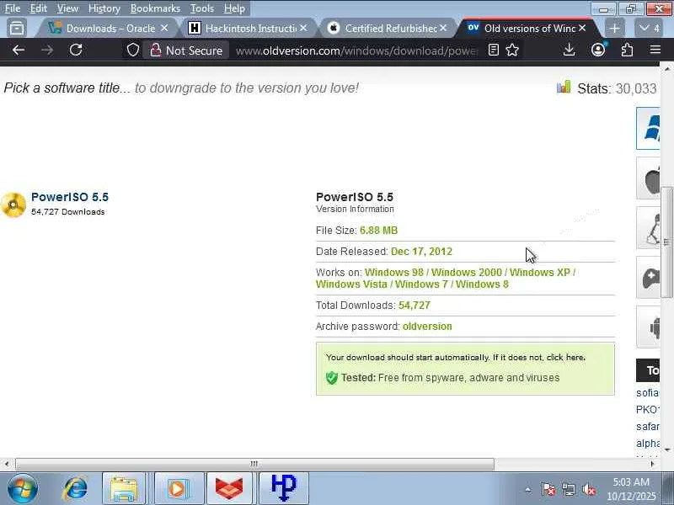Open the HP taskbar application icon
The width and height of the screenshot is (674, 505).
click(x=284, y=489)
